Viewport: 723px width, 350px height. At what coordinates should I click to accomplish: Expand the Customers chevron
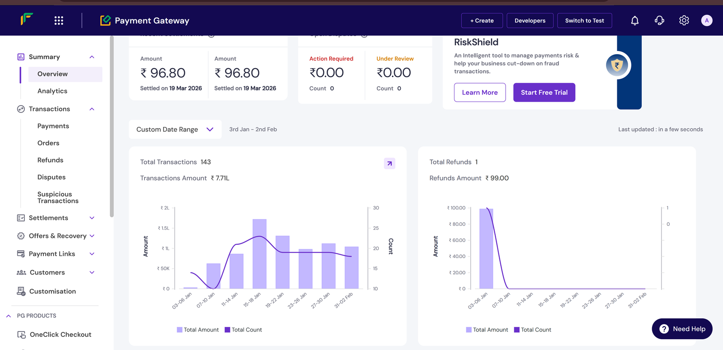[92, 272]
